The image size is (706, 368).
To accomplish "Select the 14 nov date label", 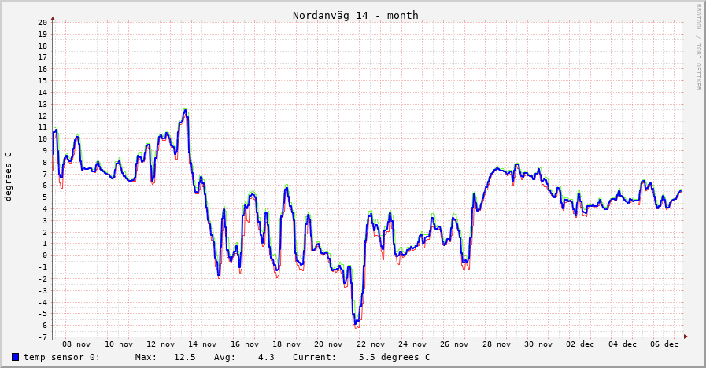I will (203, 344).
